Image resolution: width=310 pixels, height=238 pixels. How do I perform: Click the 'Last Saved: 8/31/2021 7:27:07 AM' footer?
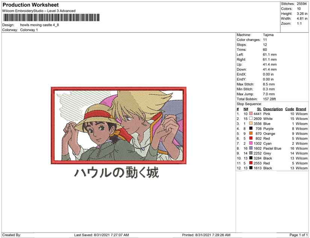click(101, 235)
